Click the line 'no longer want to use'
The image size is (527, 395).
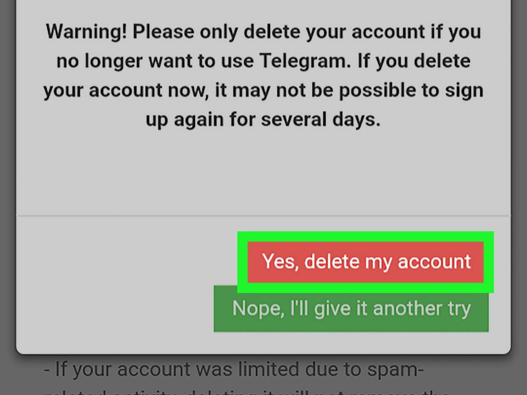pos(155,61)
